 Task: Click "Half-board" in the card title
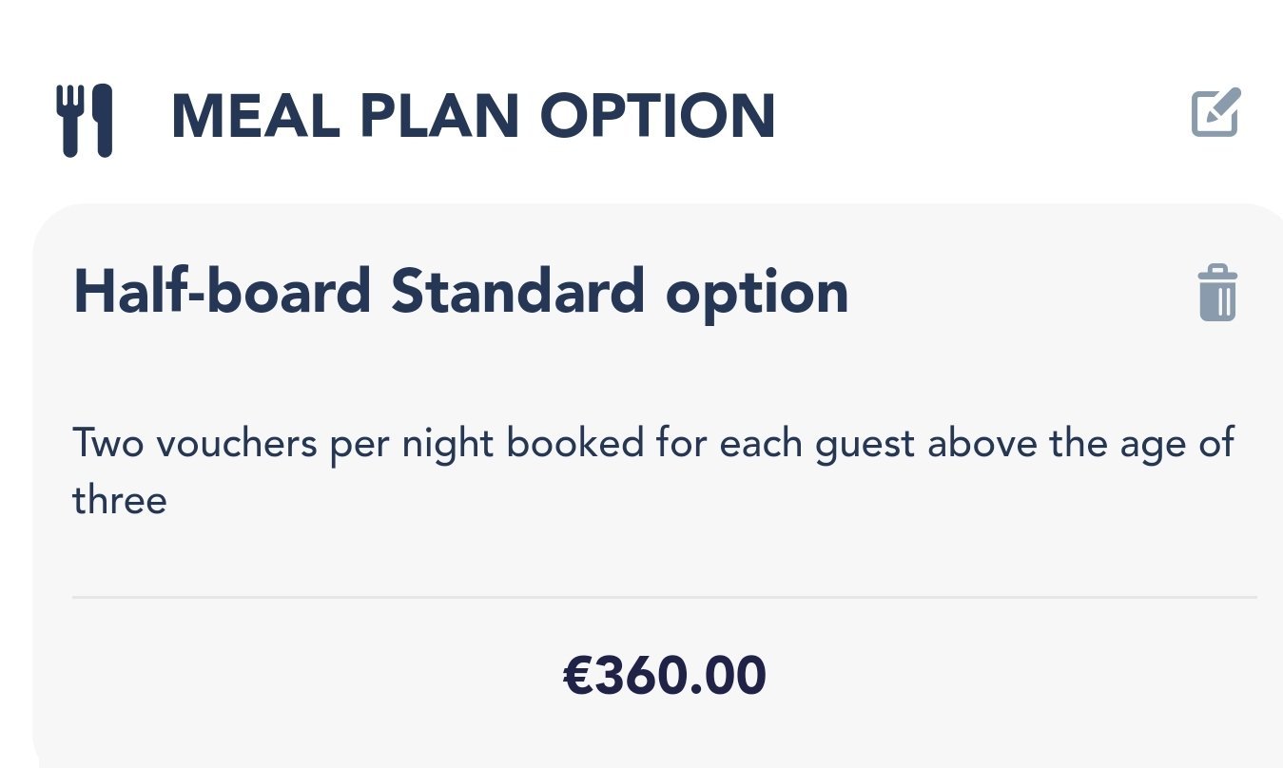(x=222, y=292)
